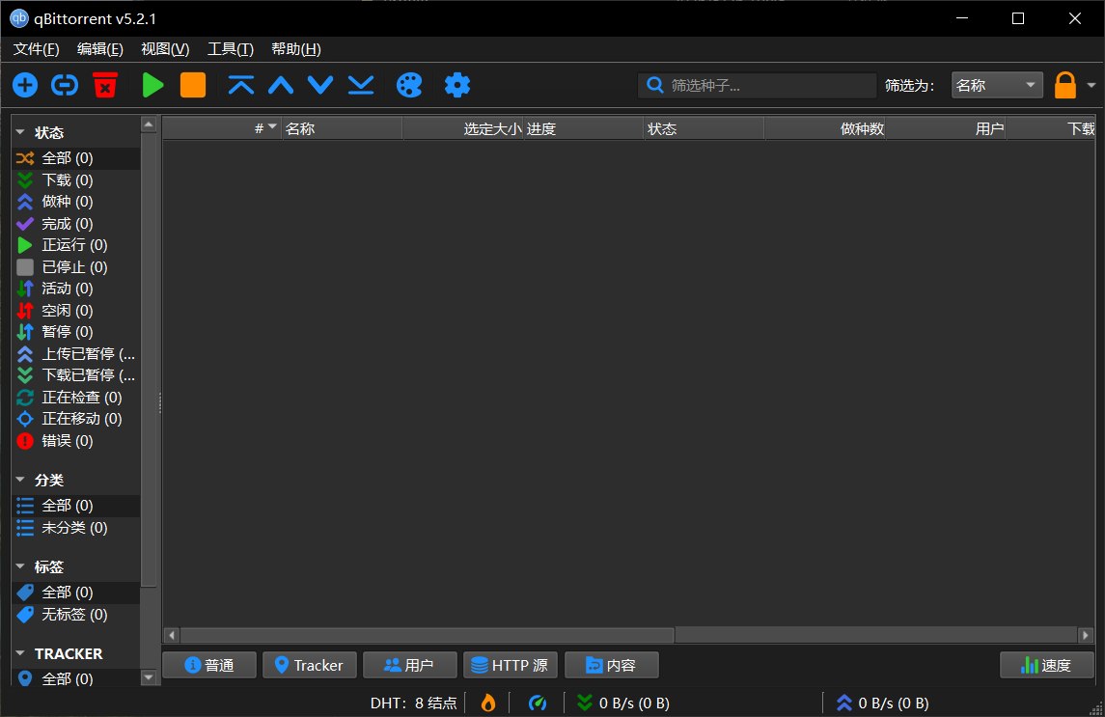Image resolution: width=1105 pixels, height=717 pixels.
Task: Open the 文件(F) menu
Action: 36,49
